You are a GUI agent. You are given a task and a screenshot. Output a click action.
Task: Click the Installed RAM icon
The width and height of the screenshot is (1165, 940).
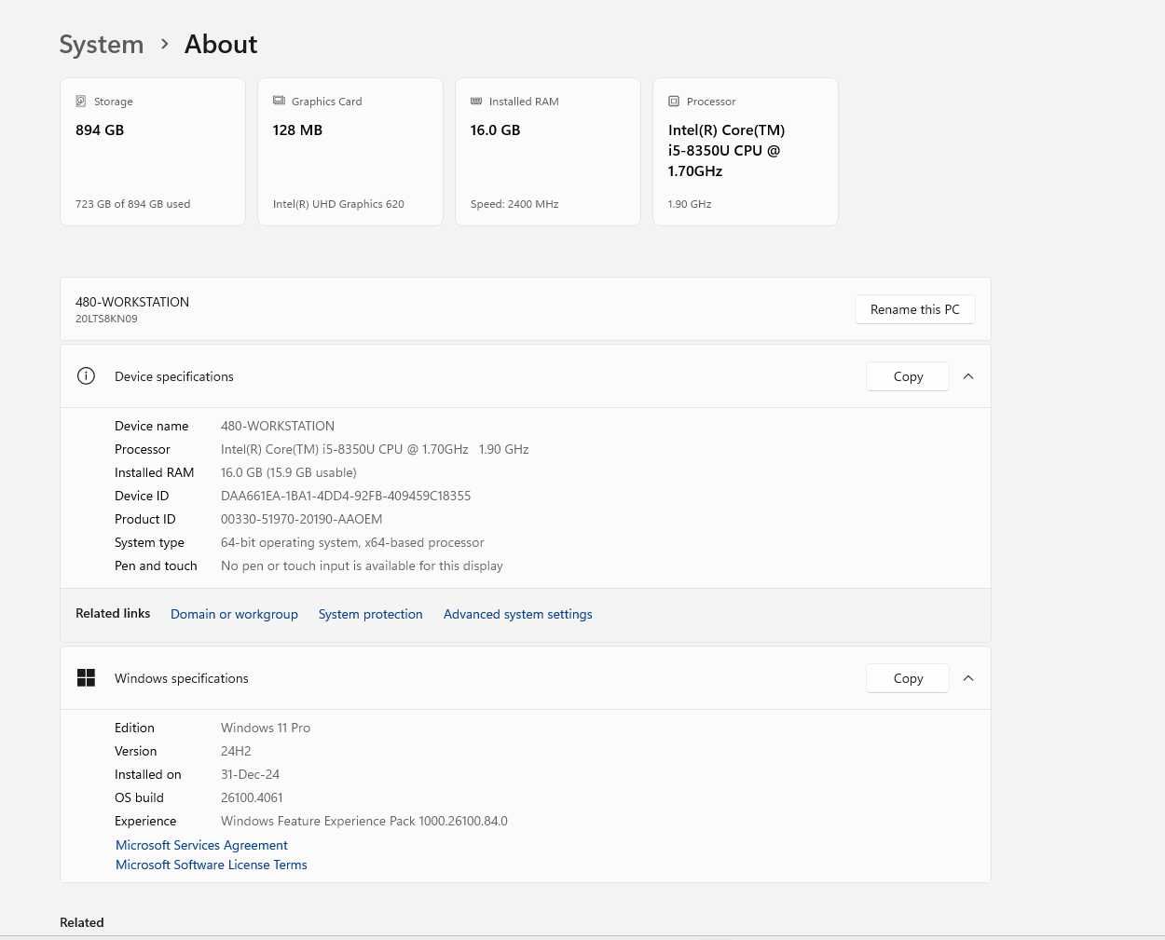pos(476,101)
